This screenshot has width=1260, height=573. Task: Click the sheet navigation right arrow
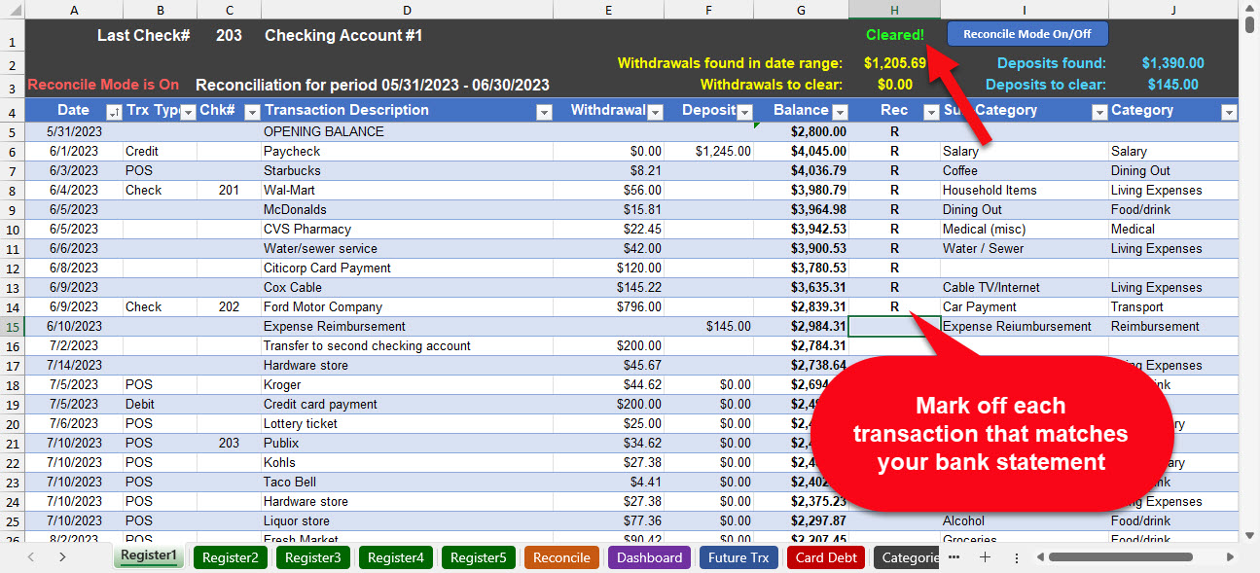click(x=61, y=556)
